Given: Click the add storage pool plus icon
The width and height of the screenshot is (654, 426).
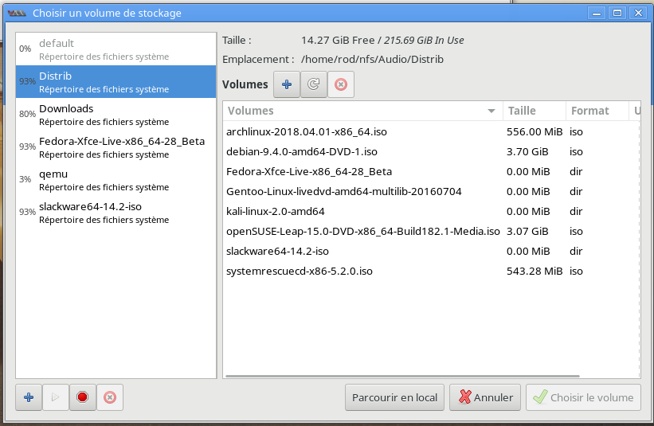Looking at the screenshot, I should (x=29, y=397).
